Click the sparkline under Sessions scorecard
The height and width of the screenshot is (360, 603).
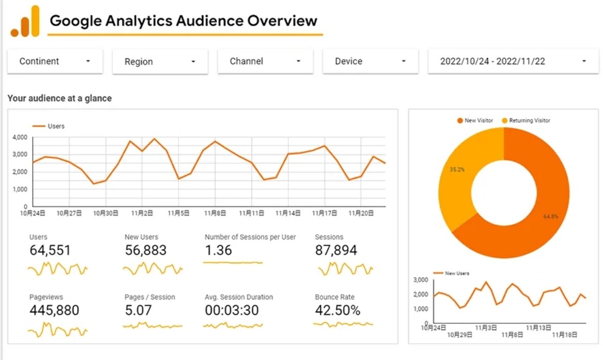[345, 269]
